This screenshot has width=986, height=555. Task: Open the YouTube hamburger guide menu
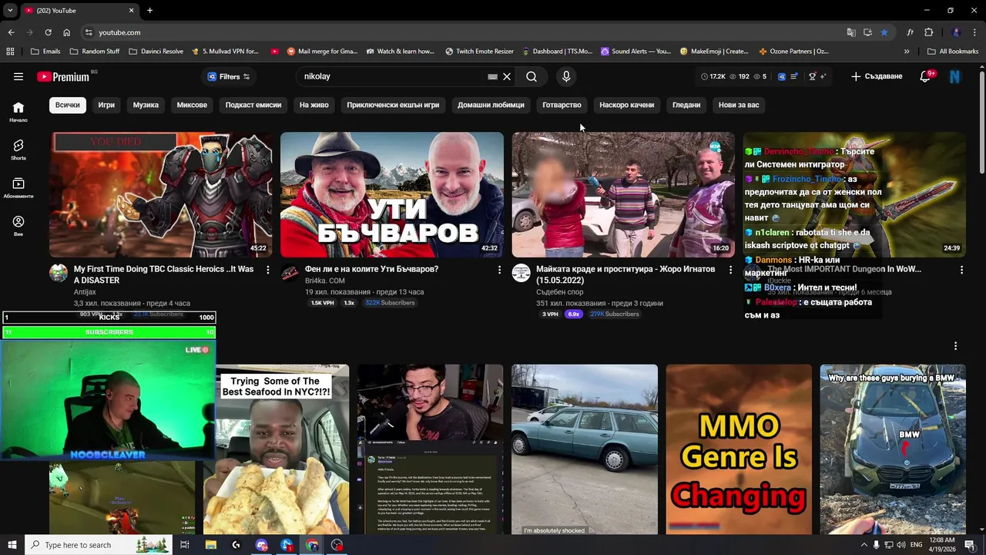pyautogui.click(x=18, y=76)
